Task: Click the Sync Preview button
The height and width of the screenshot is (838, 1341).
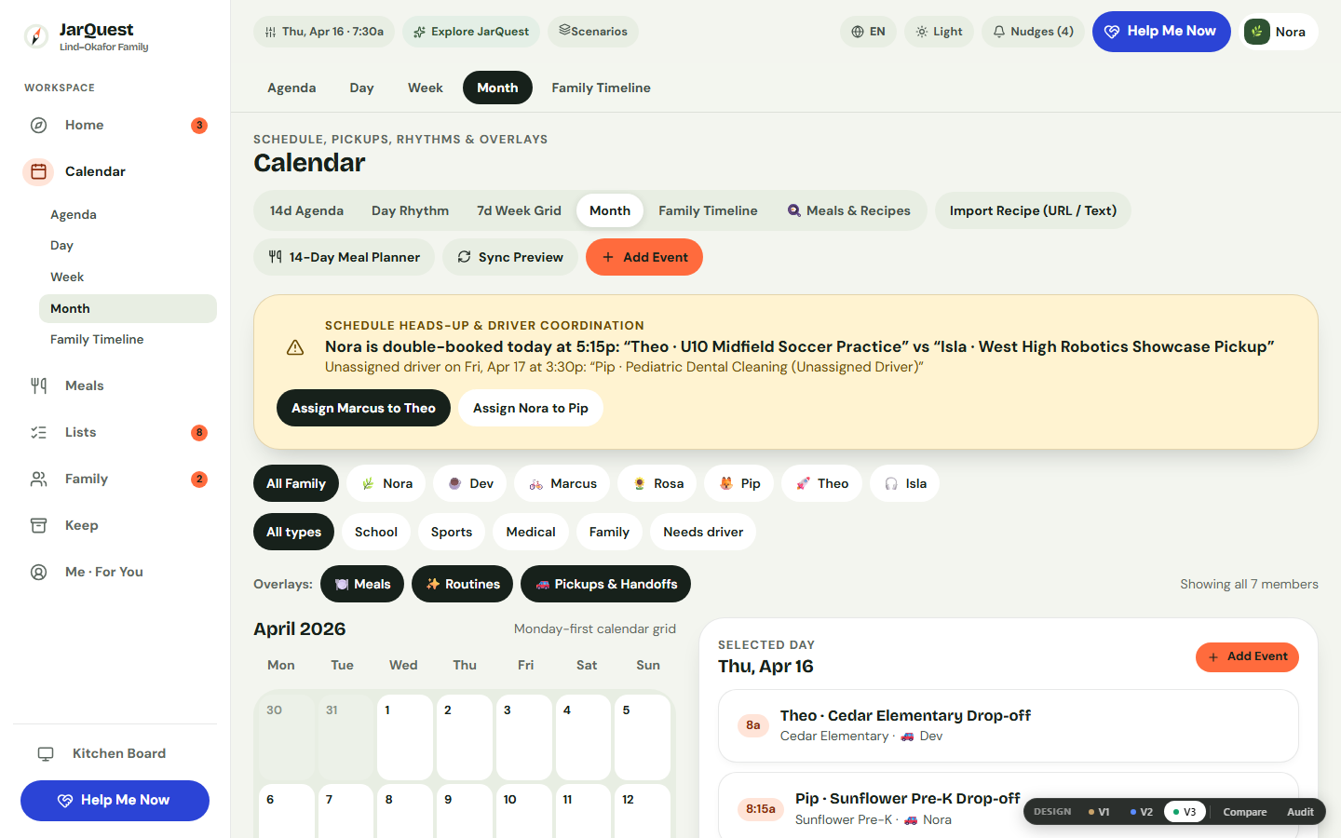Action: coord(510,257)
